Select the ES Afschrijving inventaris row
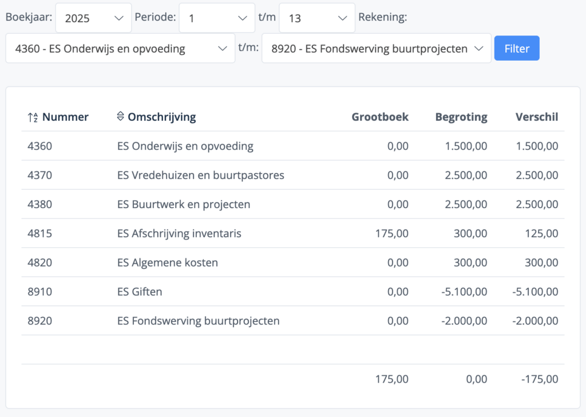Viewport: 586px width, 417px height. coord(179,233)
